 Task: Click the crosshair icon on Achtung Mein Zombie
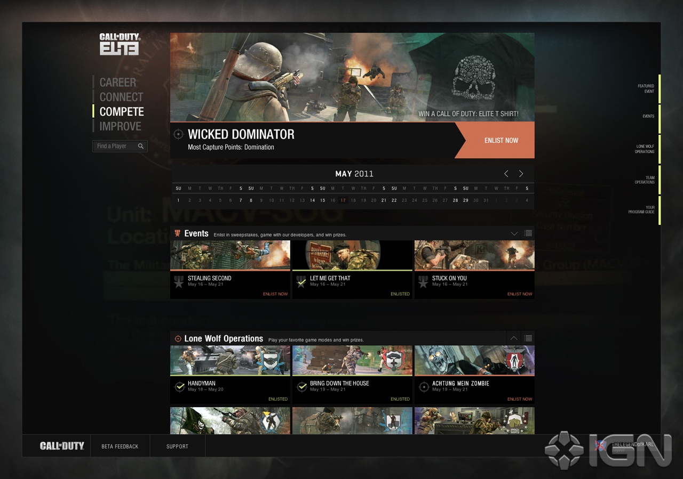pyautogui.click(x=424, y=387)
